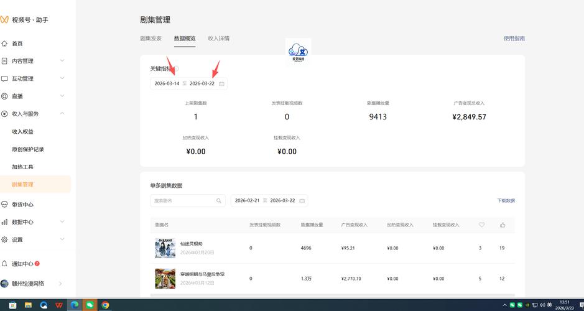Click the 穿越明朝与马皇后争宠 series title

pos(202,274)
